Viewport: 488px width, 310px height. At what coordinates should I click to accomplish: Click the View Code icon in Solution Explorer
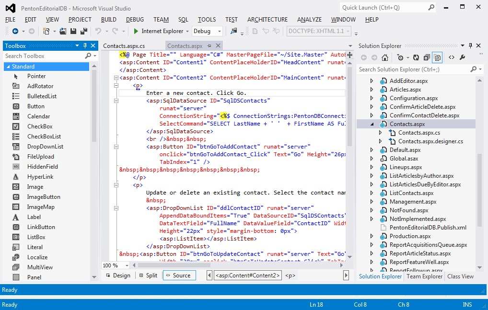tap(452, 57)
